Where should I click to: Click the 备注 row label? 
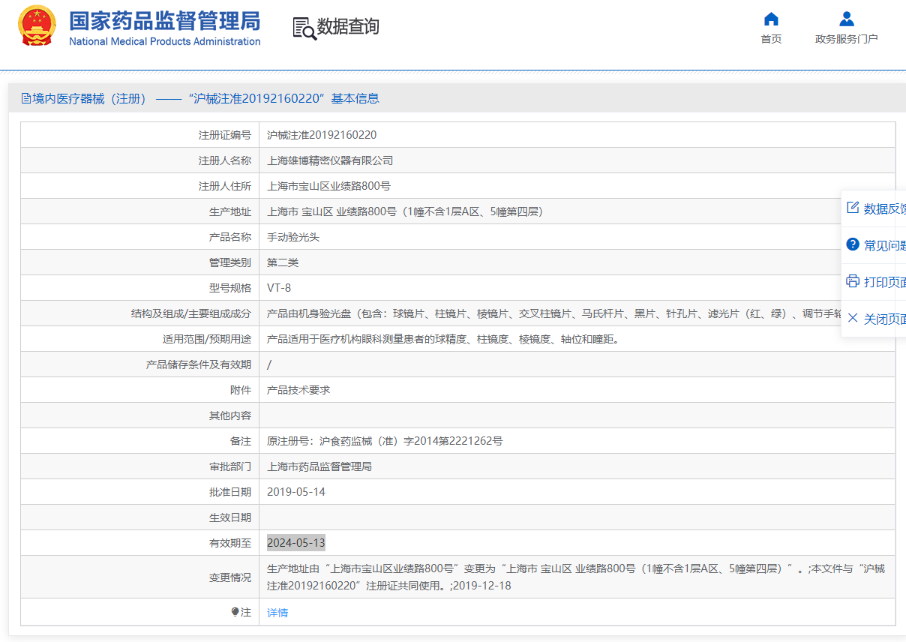pos(241,441)
